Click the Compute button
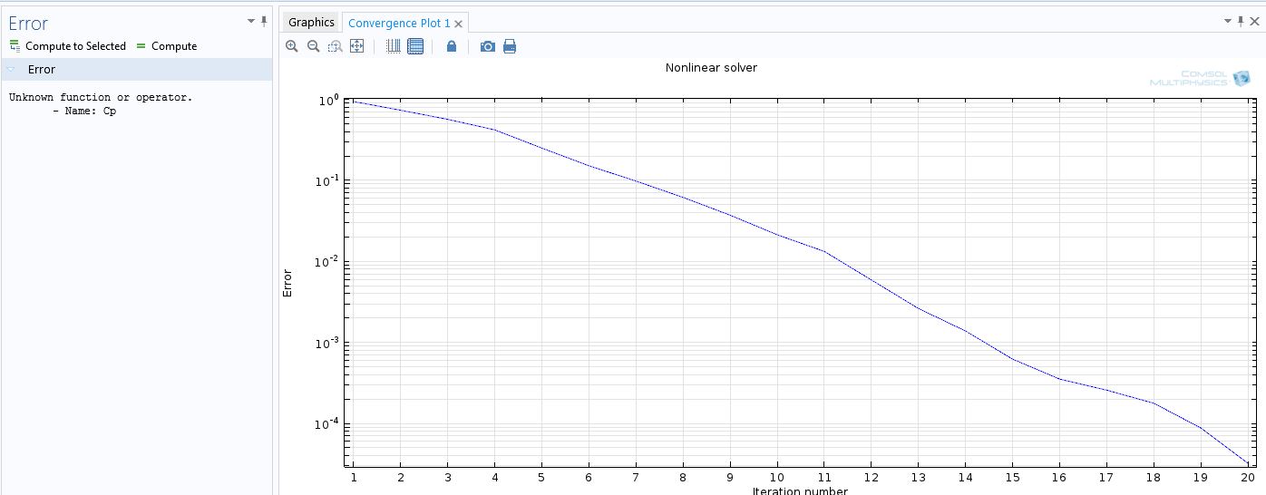 click(166, 46)
